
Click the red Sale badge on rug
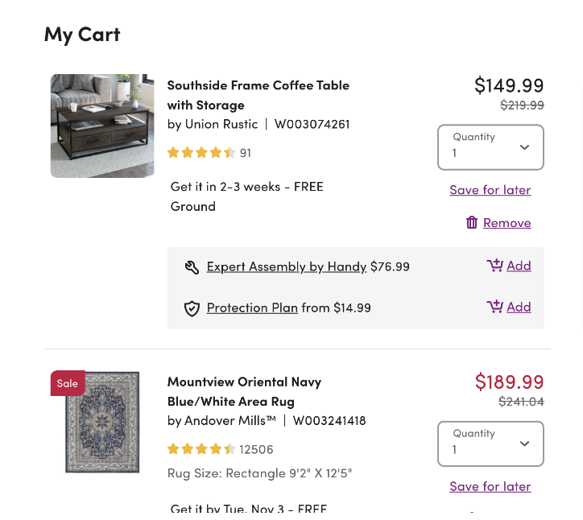(x=68, y=383)
